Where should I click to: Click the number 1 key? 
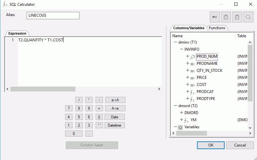(x=69, y=125)
